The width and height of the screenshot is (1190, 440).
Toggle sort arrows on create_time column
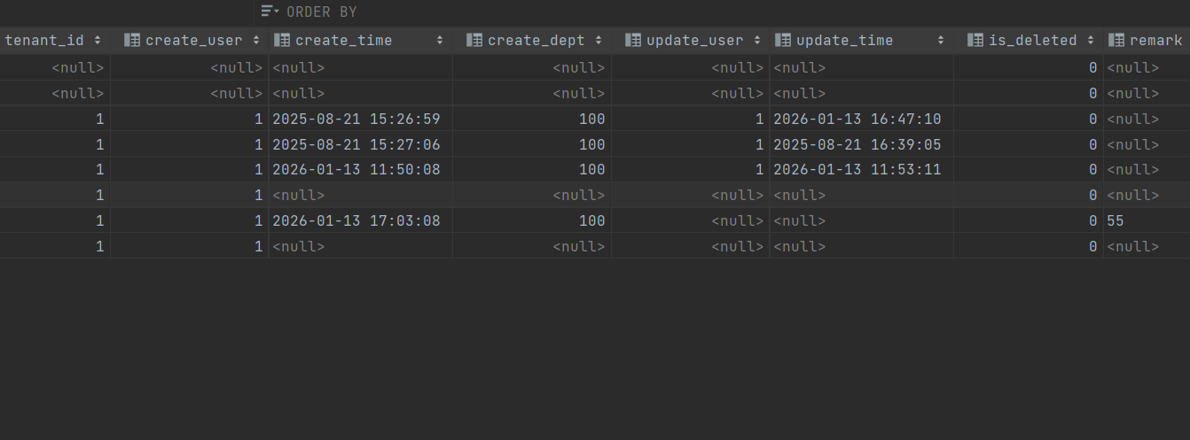pyautogui.click(x=440, y=40)
